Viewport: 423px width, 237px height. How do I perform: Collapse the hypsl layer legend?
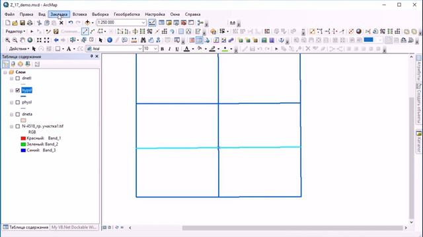[12, 91]
